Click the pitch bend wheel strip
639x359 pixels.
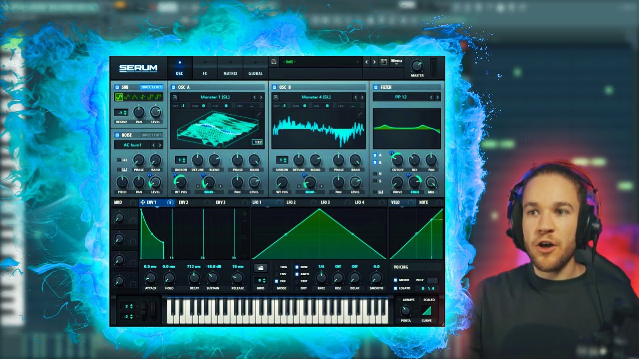point(144,311)
